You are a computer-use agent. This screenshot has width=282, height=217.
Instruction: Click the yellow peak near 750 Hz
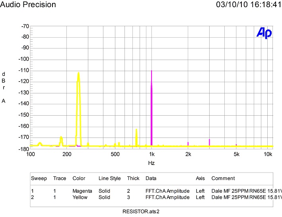[x=136, y=137]
